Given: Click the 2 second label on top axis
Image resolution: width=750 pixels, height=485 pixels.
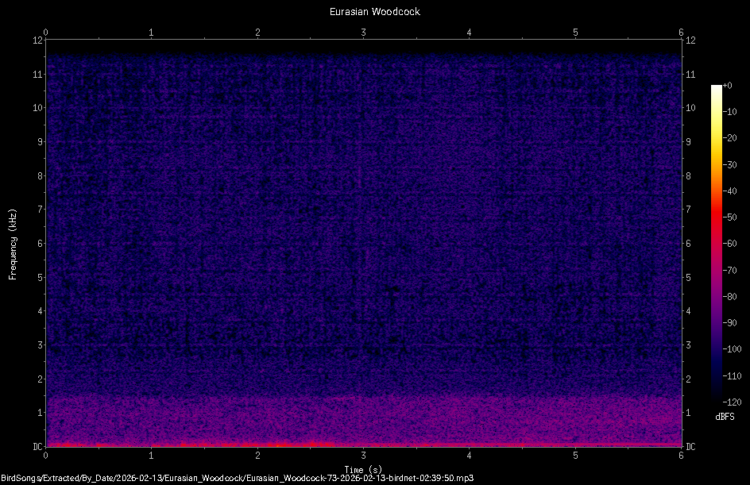Looking at the screenshot, I should (257, 33).
